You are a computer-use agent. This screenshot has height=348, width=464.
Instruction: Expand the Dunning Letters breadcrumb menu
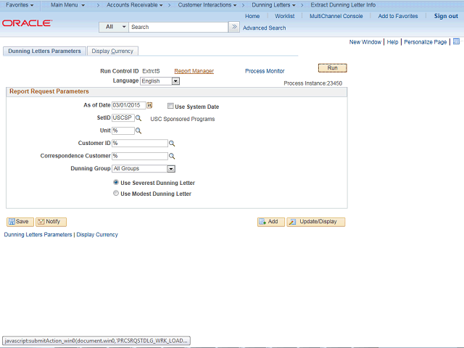click(x=273, y=5)
